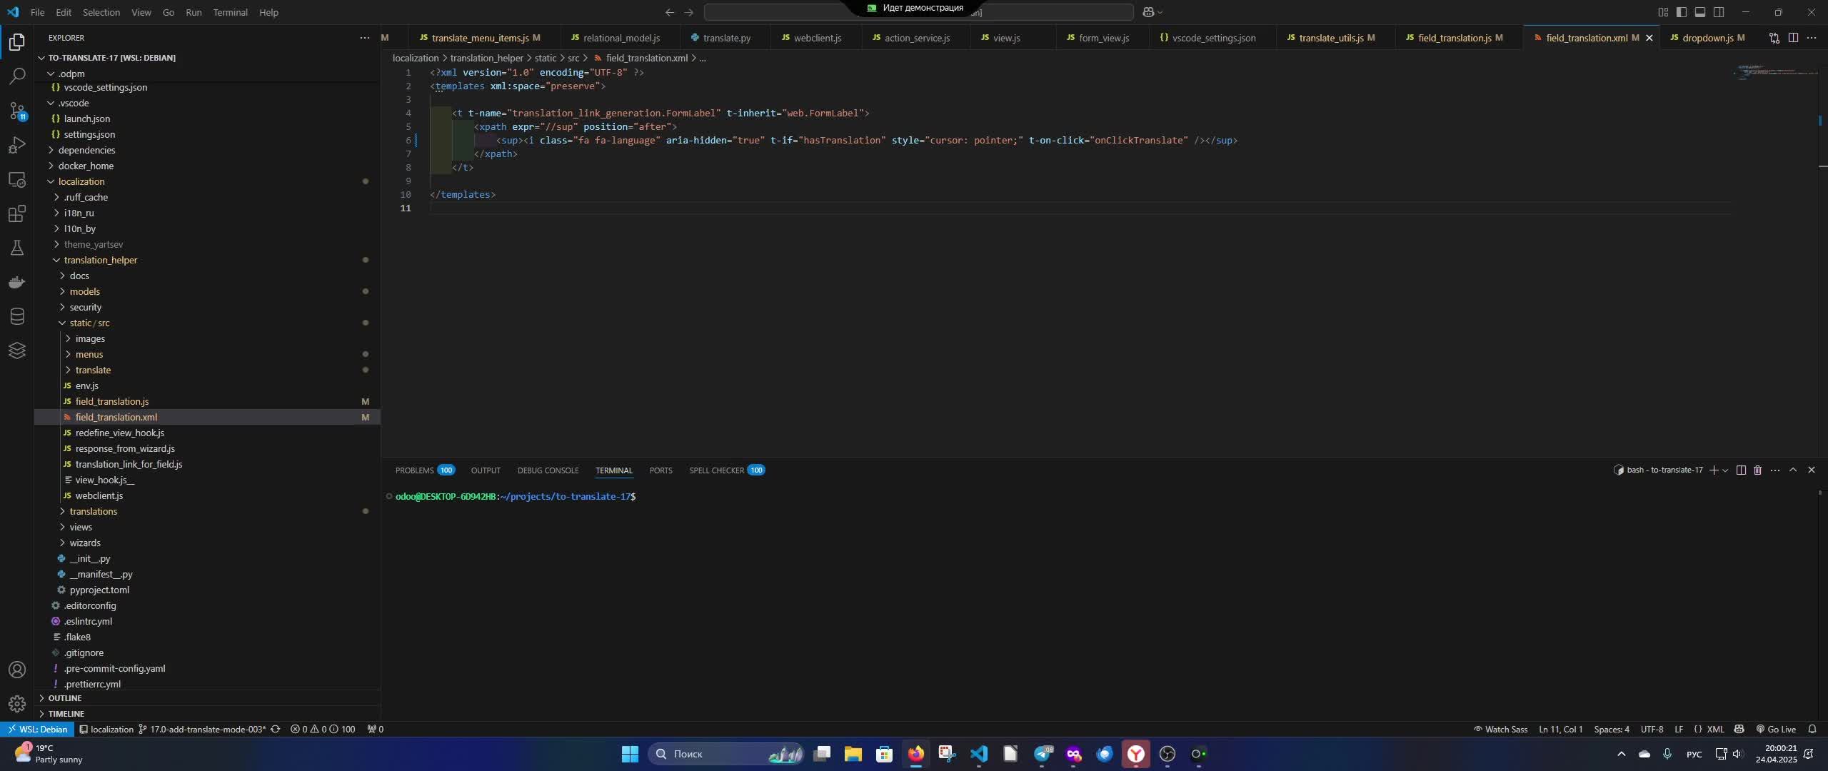Screen dimensions: 1828x771
Task: Toggle Panel visibility in title bar
Action: pos(1700,12)
